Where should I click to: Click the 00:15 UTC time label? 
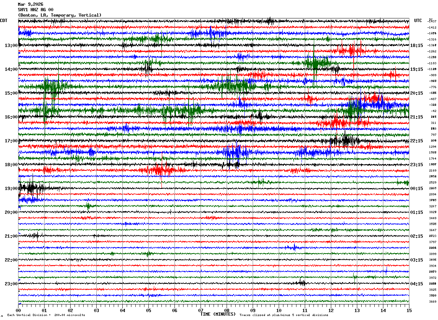click(x=417, y=189)
